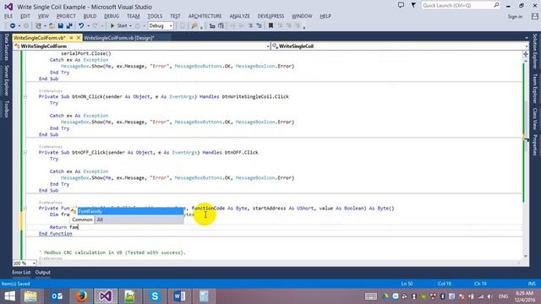This screenshot has height=304, width=541.
Task: Open the Solution Explorer side panel
Action: coord(534,51)
